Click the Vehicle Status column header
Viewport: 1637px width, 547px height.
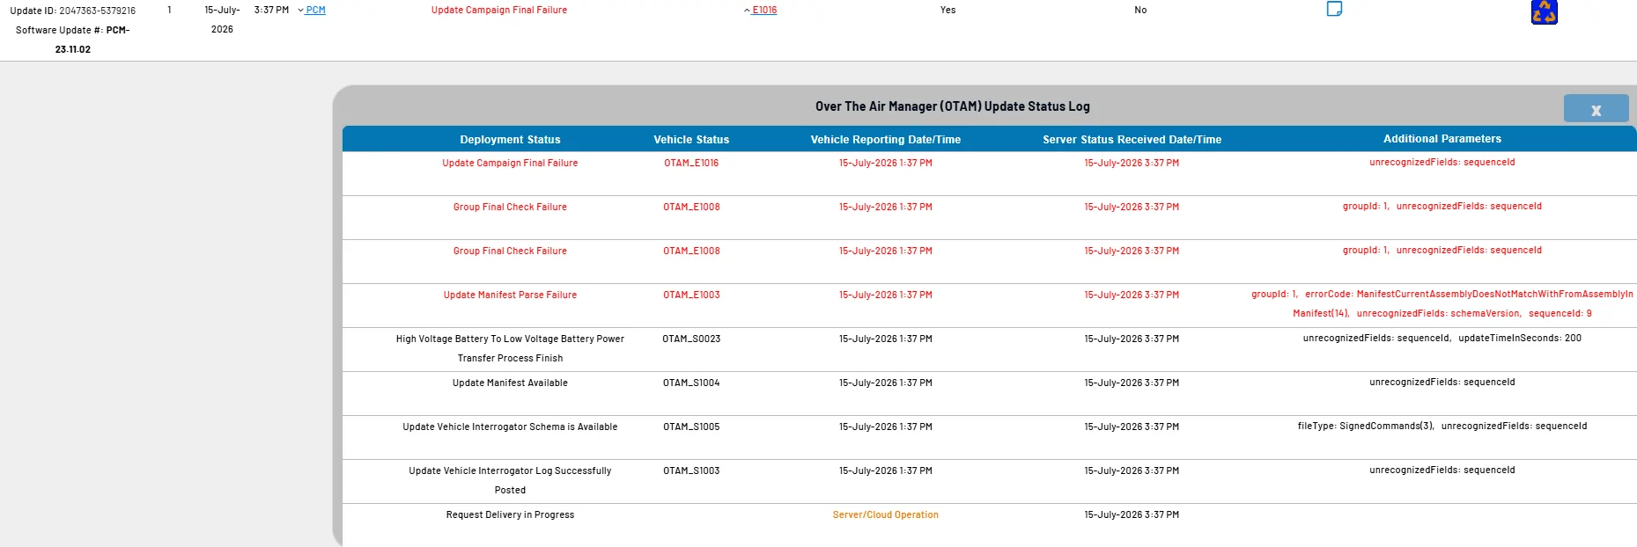(x=691, y=139)
